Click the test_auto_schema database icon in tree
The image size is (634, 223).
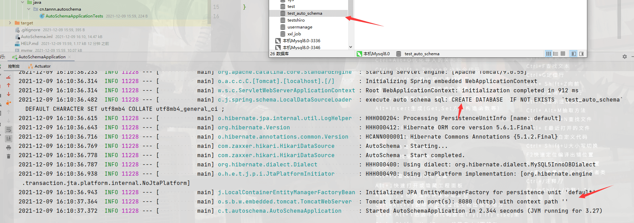pyautogui.click(x=283, y=13)
